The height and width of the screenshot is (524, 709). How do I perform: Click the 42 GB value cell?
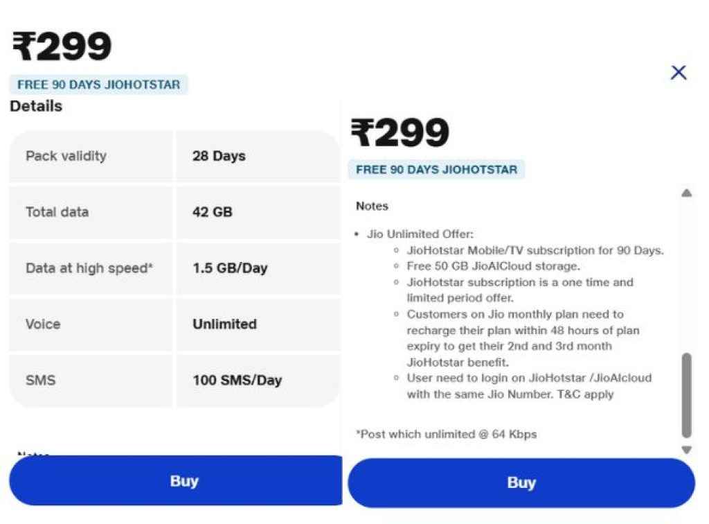click(x=258, y=212)
